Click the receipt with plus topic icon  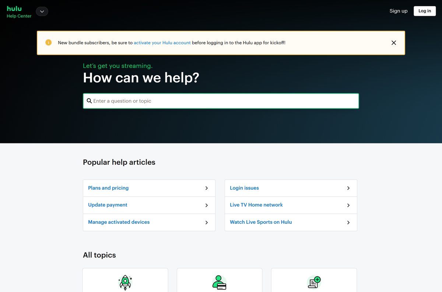coord(314,282)
